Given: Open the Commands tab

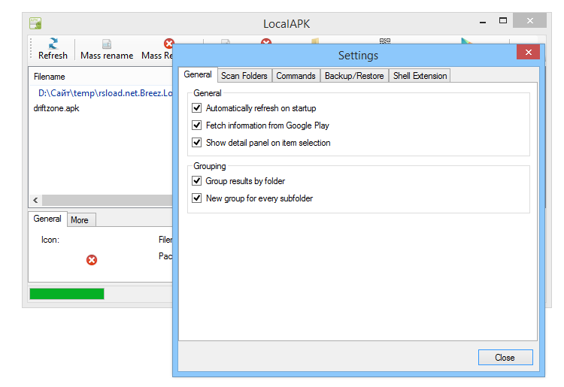Looking at the screenshot, I should click(x=296, y=76).
